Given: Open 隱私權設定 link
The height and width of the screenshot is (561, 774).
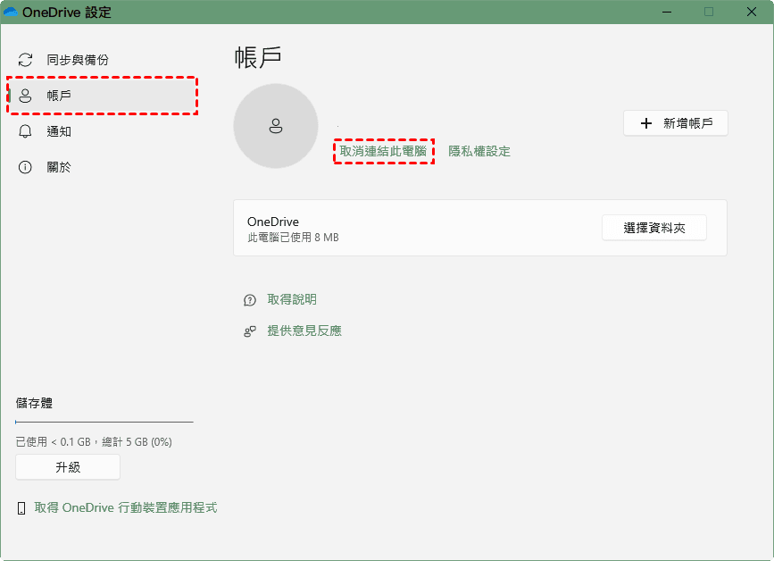Looking at the screenshot, I should pos(479,151).
